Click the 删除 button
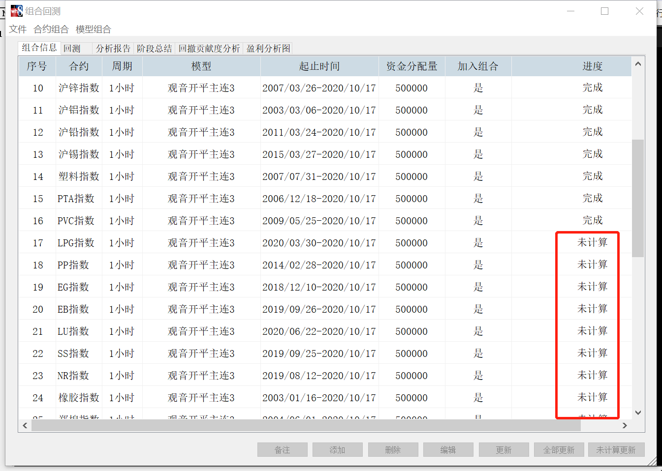This screenshot has width=662, height=471. click(x=393, y=450)
